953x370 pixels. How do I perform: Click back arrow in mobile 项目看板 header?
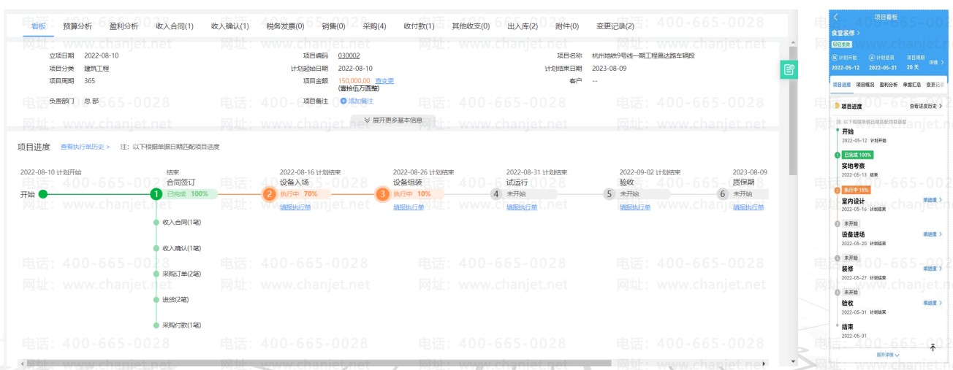point(836,17)
